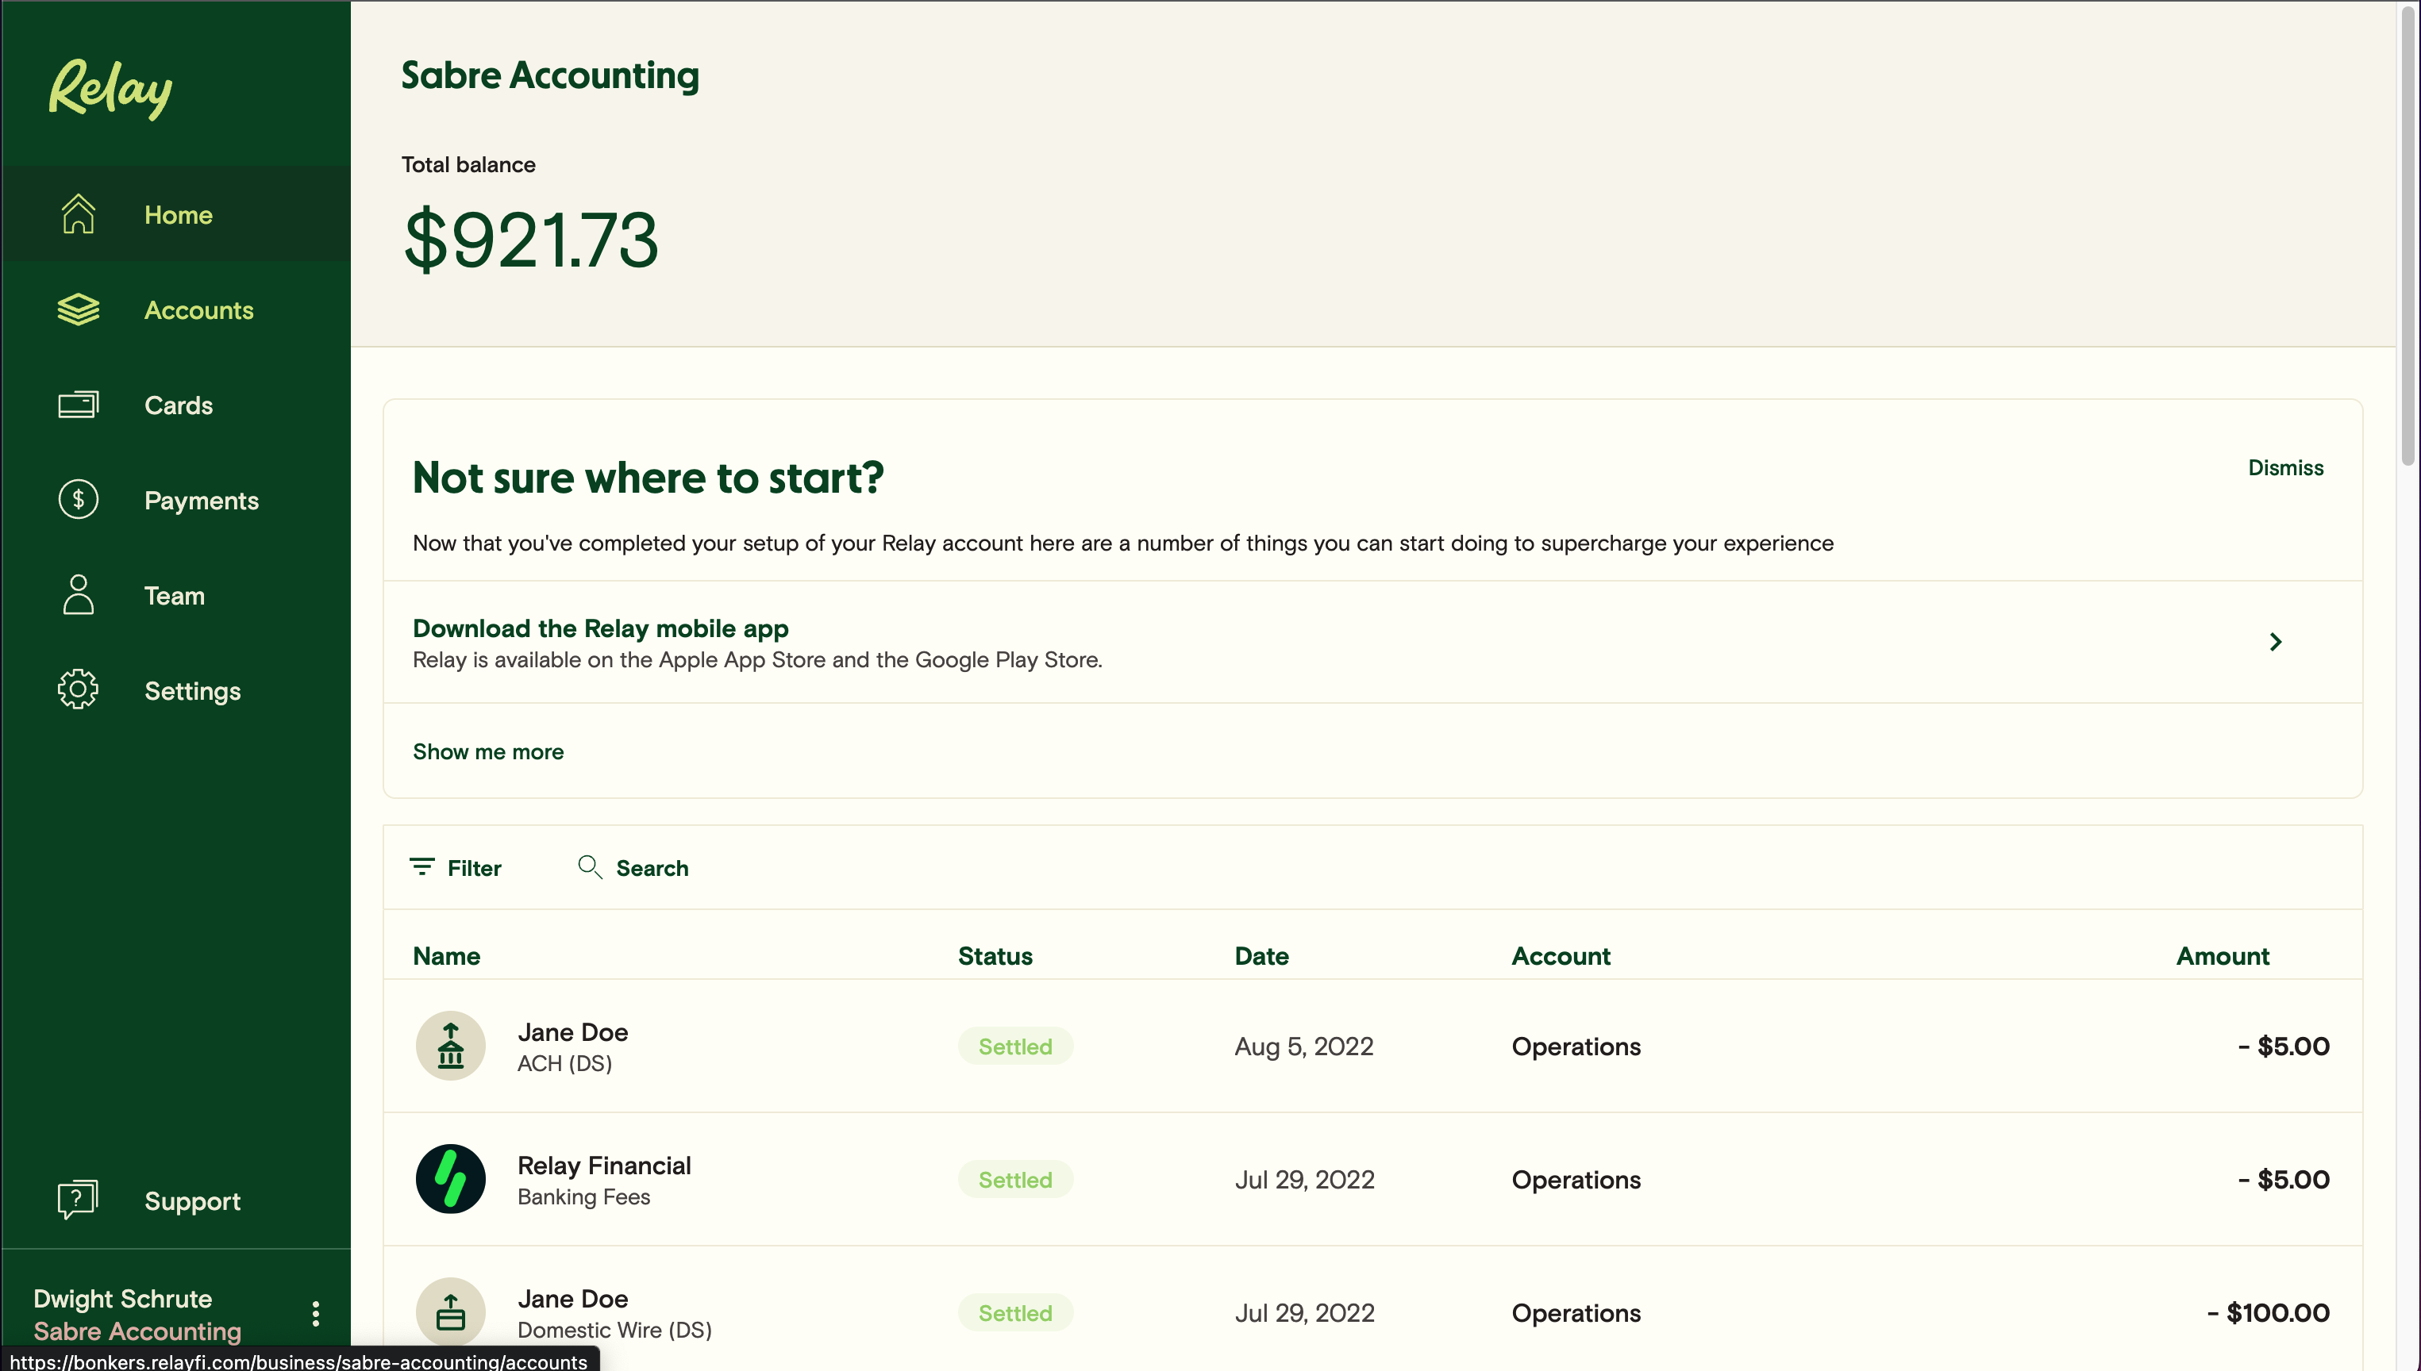
Task: Select the Jane Doe ACH (DS) transaction
Action: click(x=1372, y=1046)
